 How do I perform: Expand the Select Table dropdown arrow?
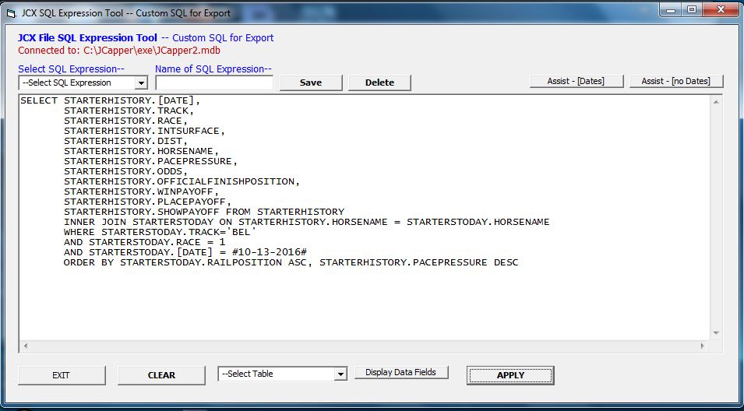coord(340,374)
